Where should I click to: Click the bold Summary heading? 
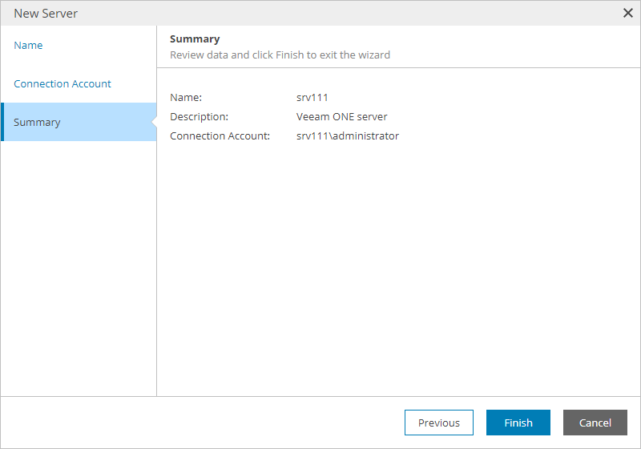tap(195, 39)
